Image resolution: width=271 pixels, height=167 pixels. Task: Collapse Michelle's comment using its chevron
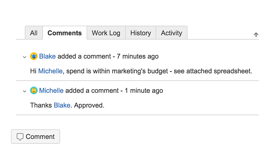(25, 91)
